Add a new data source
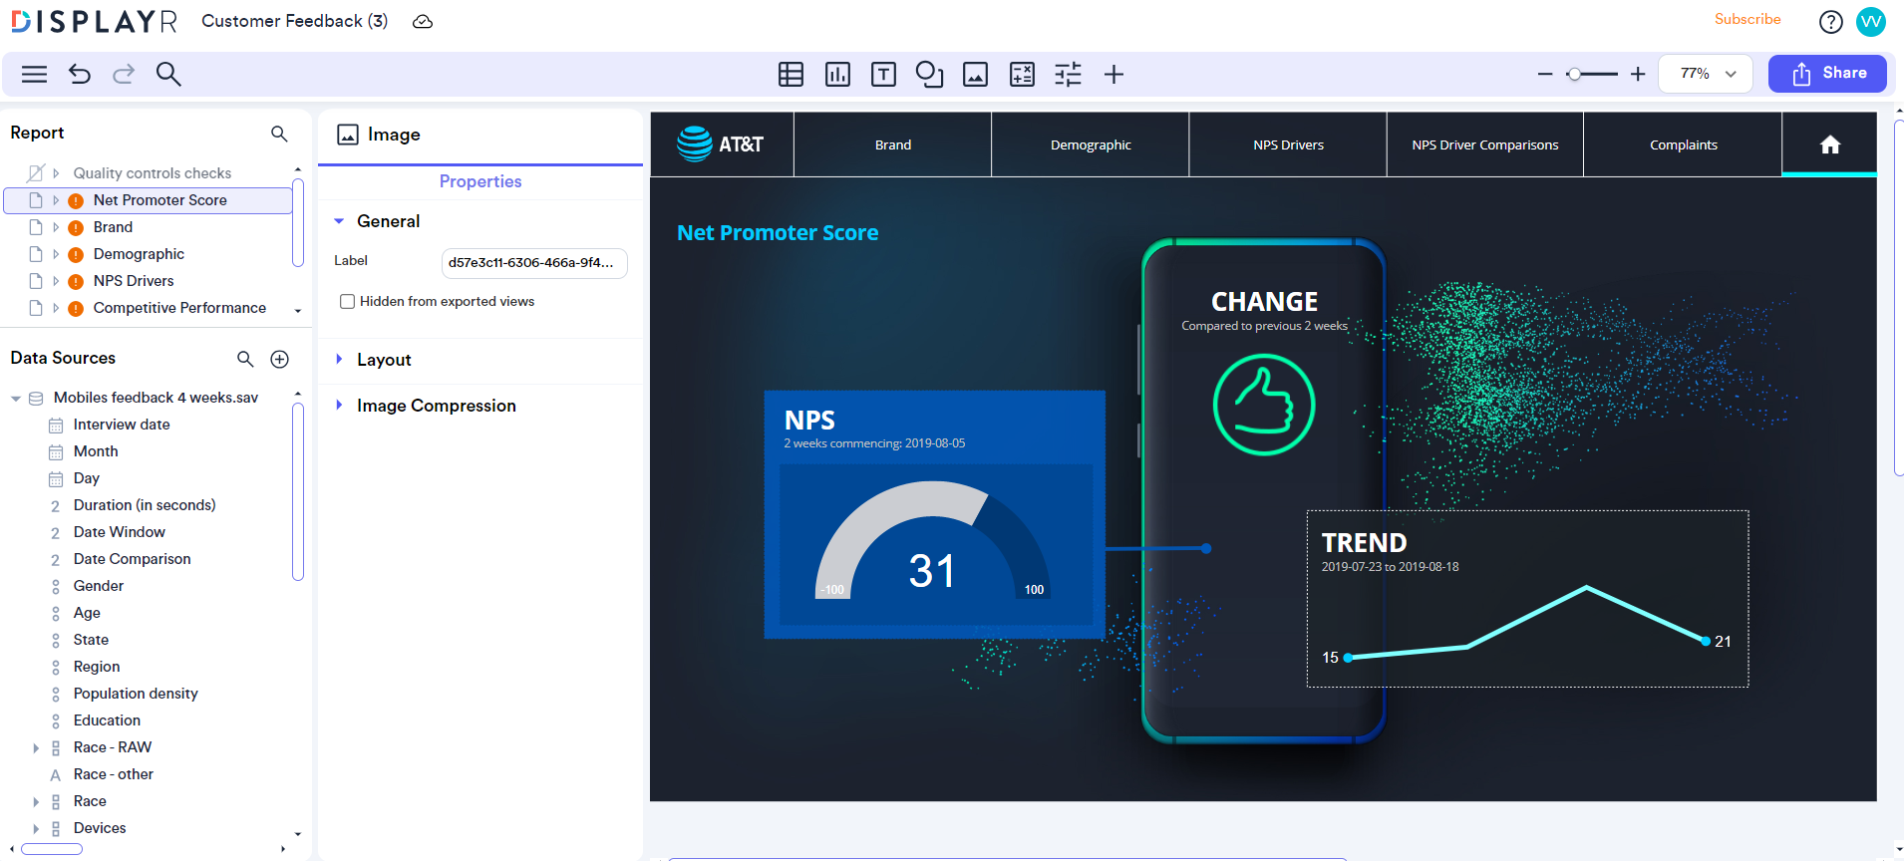Viewport: 1904px width, 861px height. click(x=280, y=359)
